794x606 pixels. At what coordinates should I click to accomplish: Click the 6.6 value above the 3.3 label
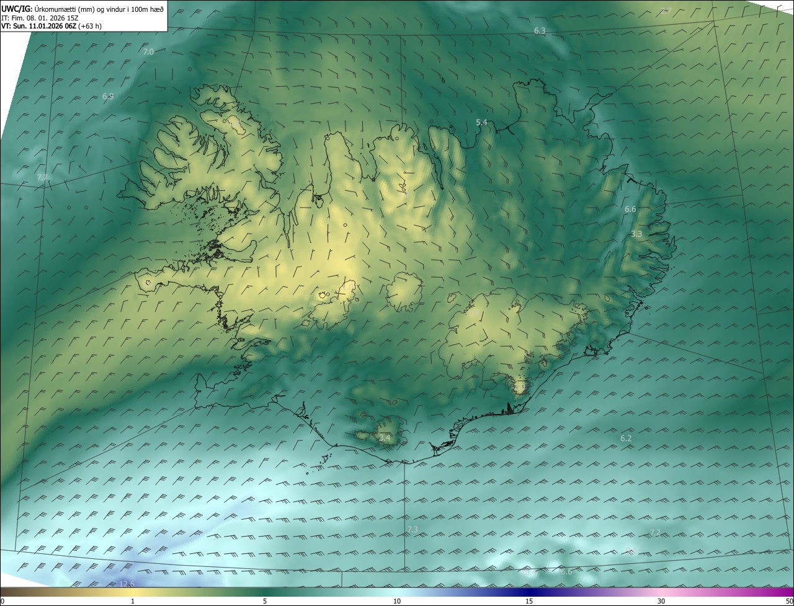[630, 209]
